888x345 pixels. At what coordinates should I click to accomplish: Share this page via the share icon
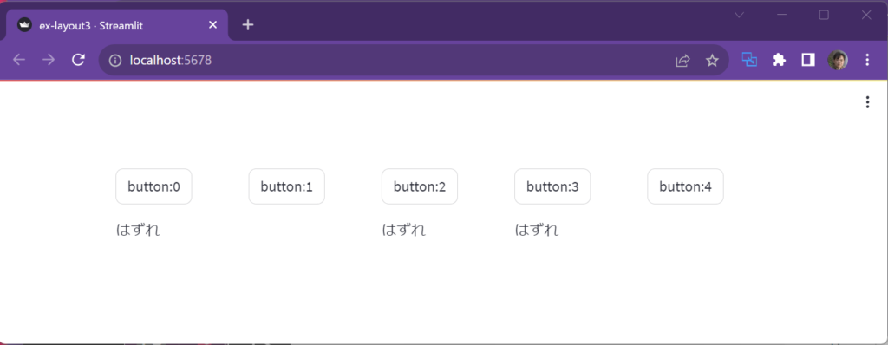(x=683, y=60)
